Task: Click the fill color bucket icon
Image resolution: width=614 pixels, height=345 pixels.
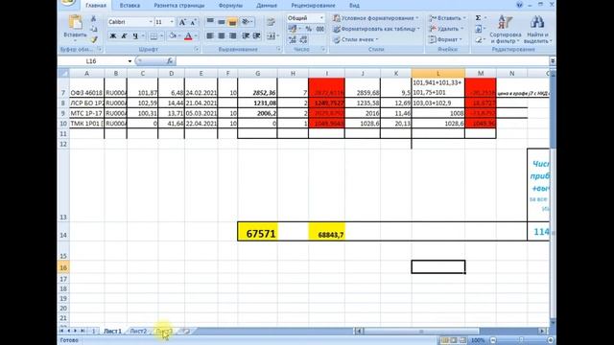Action: (173, 36)
